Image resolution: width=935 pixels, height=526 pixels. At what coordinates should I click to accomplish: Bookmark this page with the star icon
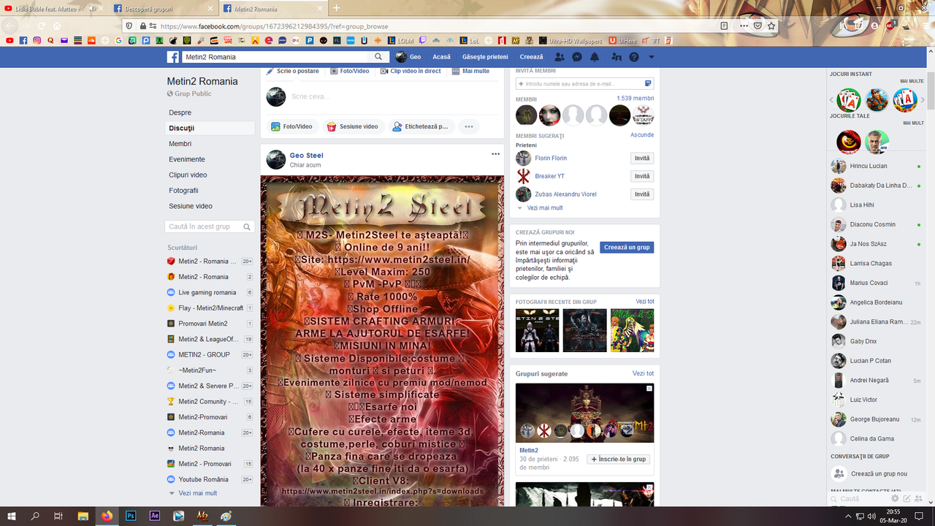click(771, 26)
